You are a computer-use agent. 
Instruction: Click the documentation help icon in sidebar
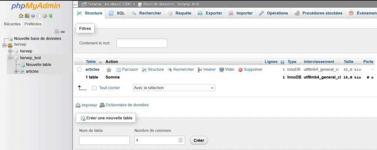(x=33, y=16)
